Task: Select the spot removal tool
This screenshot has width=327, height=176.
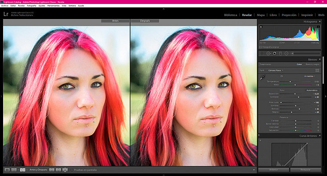Action: (268, 54)
